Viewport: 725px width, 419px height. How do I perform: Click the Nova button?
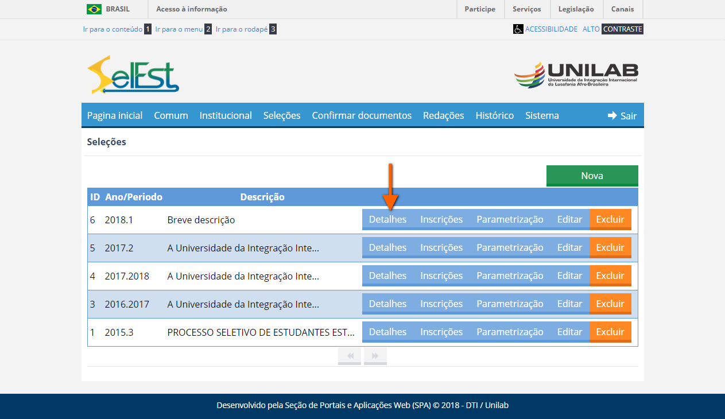click(x=592, y=175)
